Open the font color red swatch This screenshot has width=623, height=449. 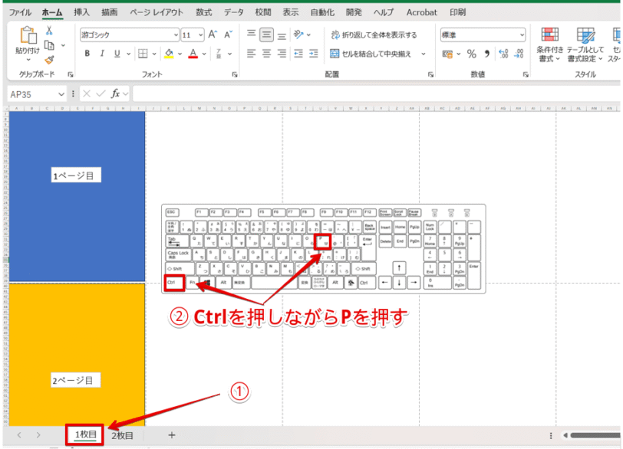pos(192,55)
